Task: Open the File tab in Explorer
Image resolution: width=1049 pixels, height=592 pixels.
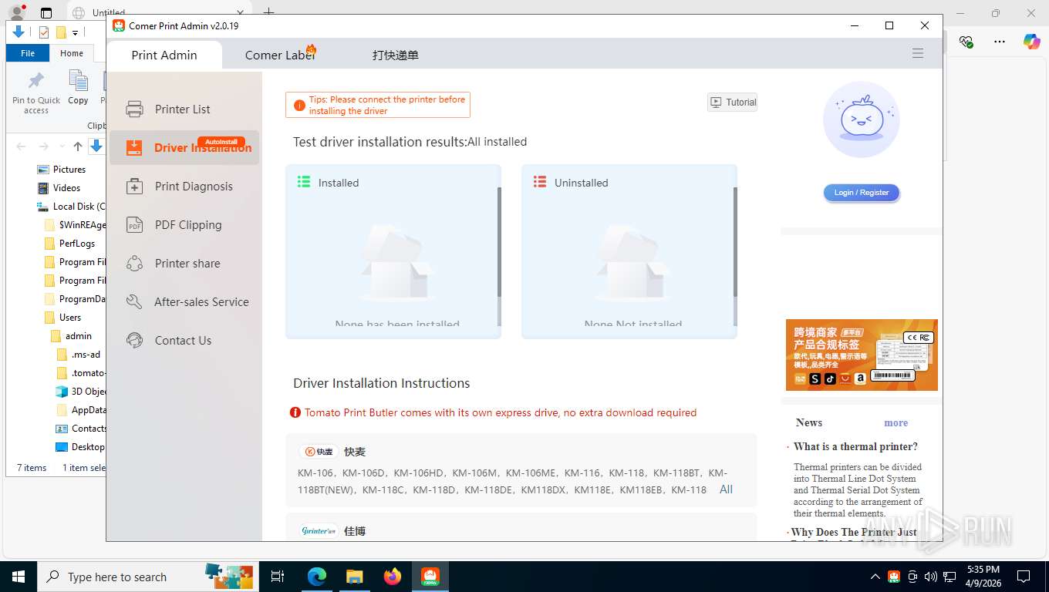Action: tap(28, 53)
